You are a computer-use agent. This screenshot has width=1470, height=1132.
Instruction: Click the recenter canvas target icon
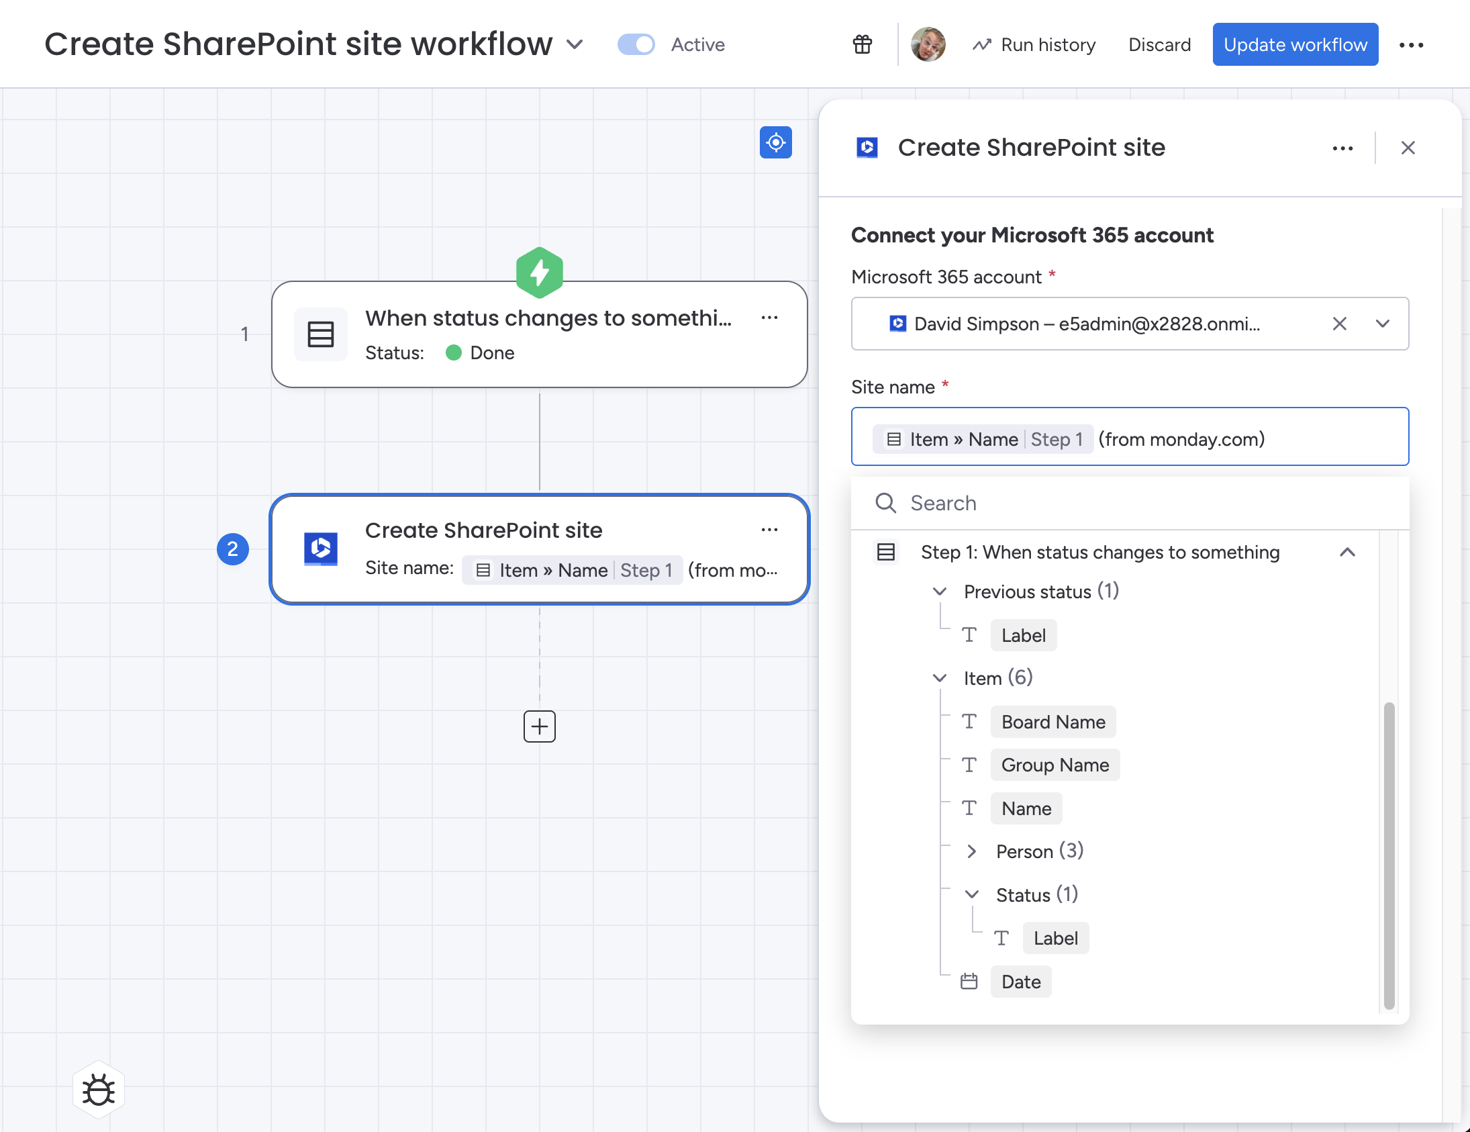[x=775, y=142]
